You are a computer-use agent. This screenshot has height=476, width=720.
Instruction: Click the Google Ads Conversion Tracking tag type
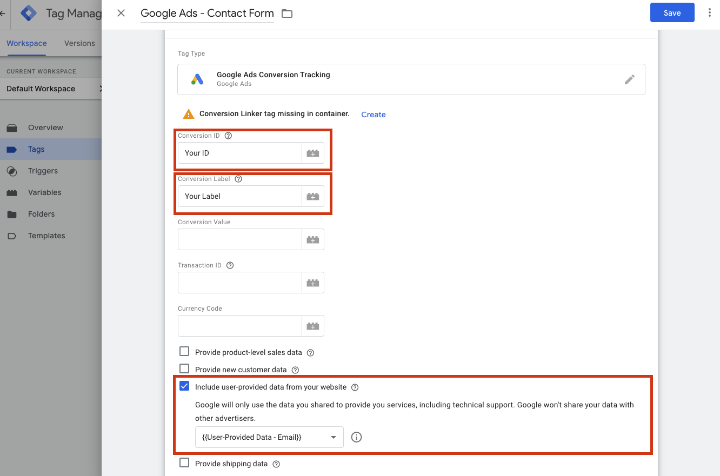tap(411, 79)
